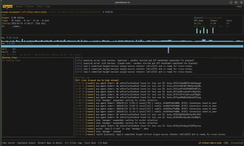244x146 pixels.
Task: Open the Detail tab
Action: 19,6
